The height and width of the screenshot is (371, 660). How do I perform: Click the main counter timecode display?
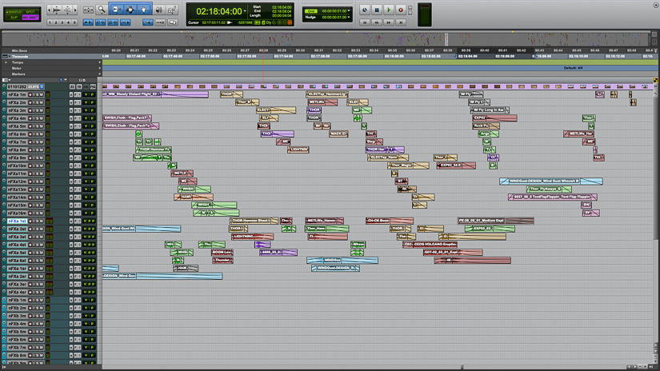tap(218, 12)
